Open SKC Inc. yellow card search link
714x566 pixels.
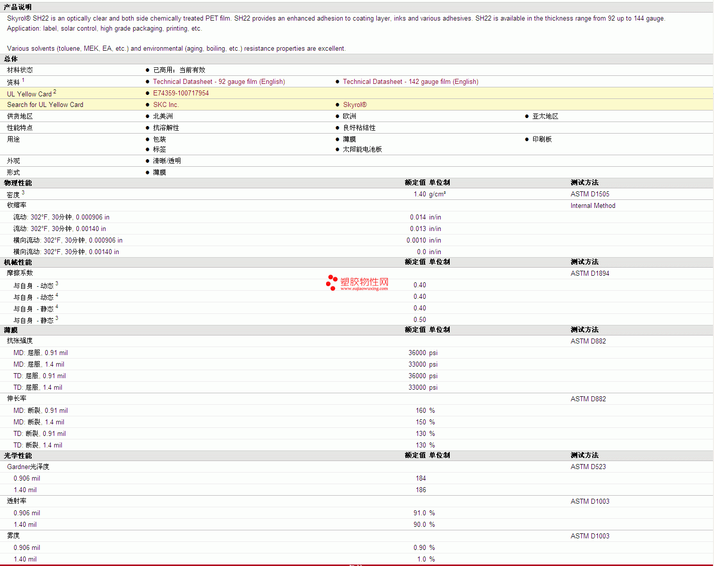click(166, 105)
